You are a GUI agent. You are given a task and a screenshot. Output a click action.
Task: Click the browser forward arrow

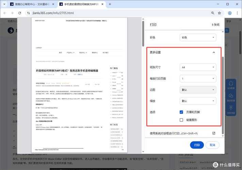(x=12, y=13)
